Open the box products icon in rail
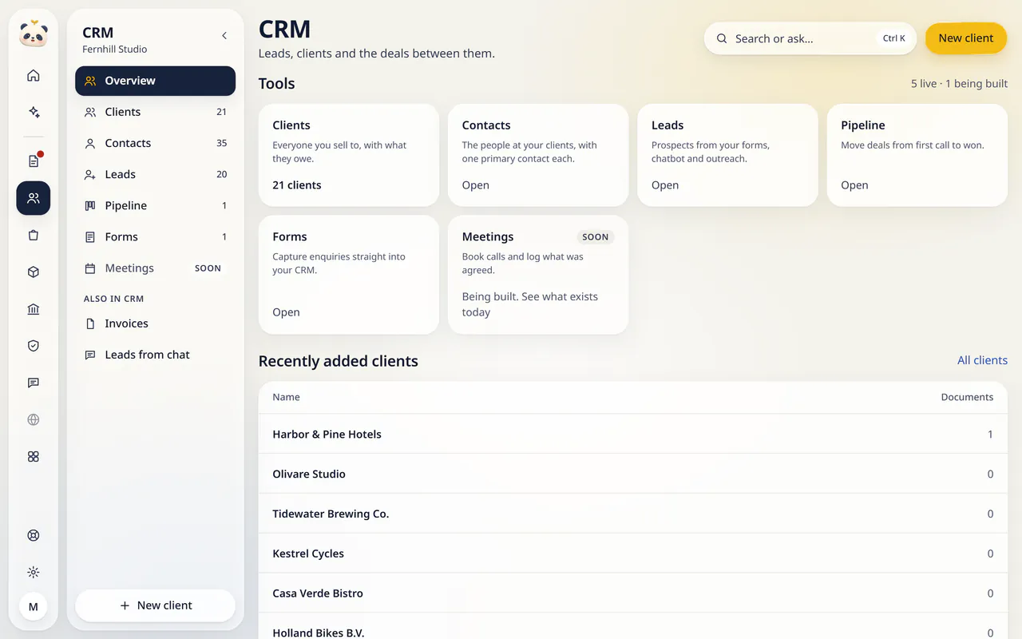The width and height of the screenshot is (1022, 639). click(x=34, y=272)
